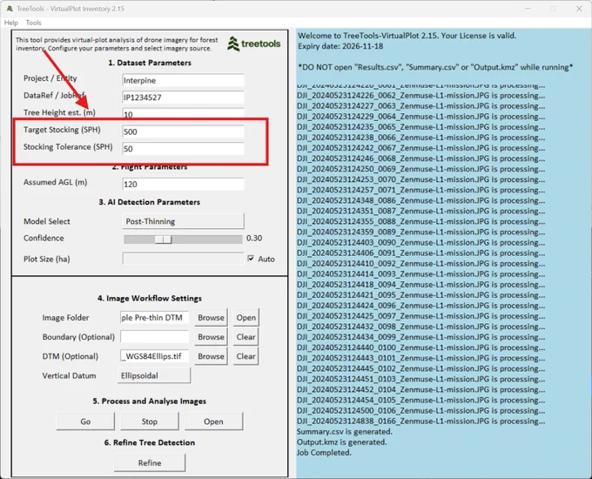Click the 'Job Completed.' log line
This screenshot has width=592, height=479.
(324, 452)
